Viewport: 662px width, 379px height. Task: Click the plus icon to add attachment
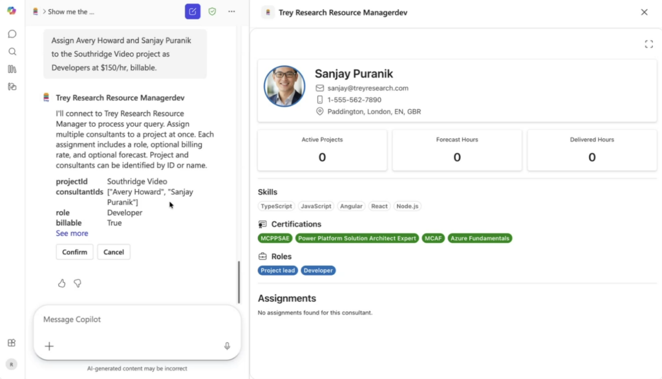[x=49, y=346]
